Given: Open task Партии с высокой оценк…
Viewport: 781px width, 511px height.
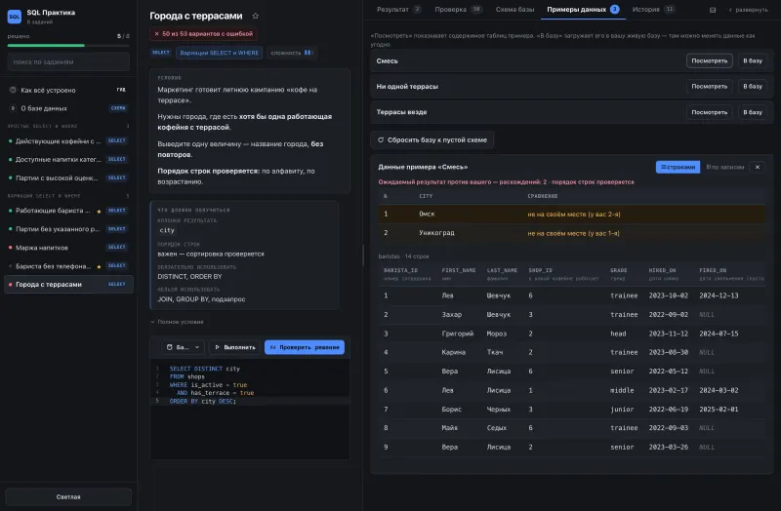Looking at the screenshot, I should [x=68, y=177].
